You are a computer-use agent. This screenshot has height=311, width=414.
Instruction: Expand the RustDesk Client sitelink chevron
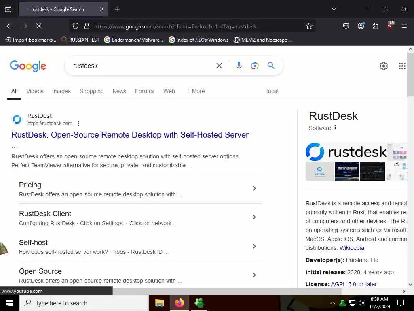pyautogui.click(x=254, y=217)
